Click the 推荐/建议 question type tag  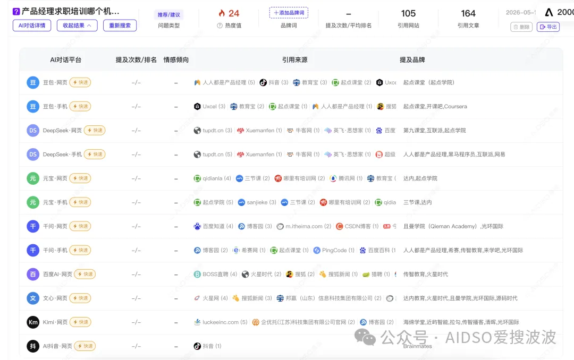pos(169,15)
